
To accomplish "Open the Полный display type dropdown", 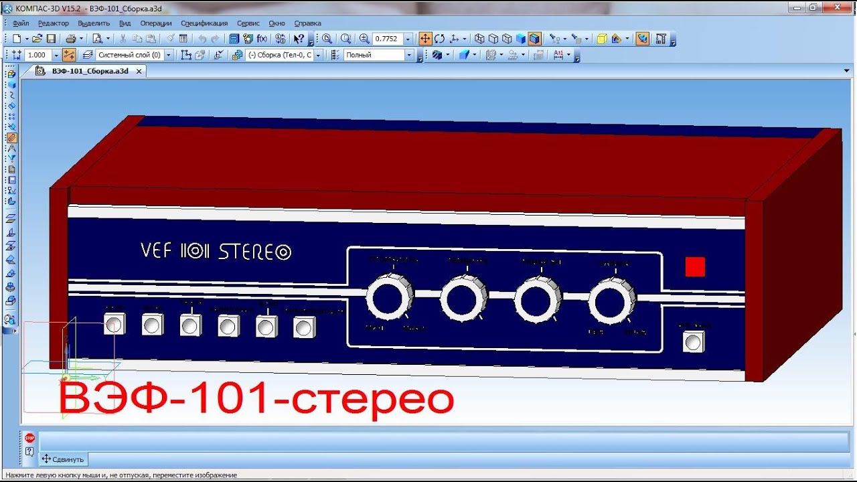I will point(409,55).
